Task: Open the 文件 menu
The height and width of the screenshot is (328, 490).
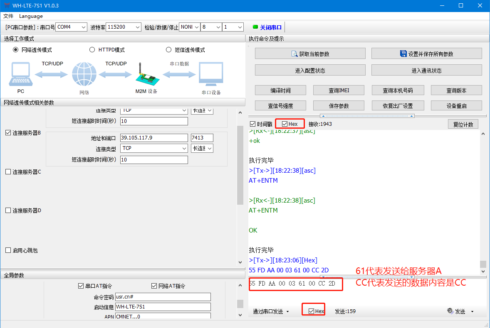Action: (8, 16)
